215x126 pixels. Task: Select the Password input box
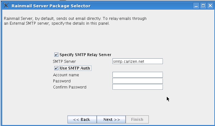click(x=138, y=81)
